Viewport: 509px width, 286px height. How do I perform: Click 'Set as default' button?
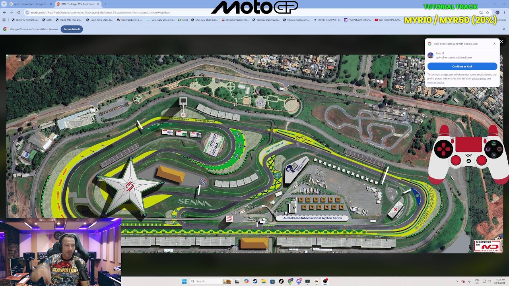point(72,29)
